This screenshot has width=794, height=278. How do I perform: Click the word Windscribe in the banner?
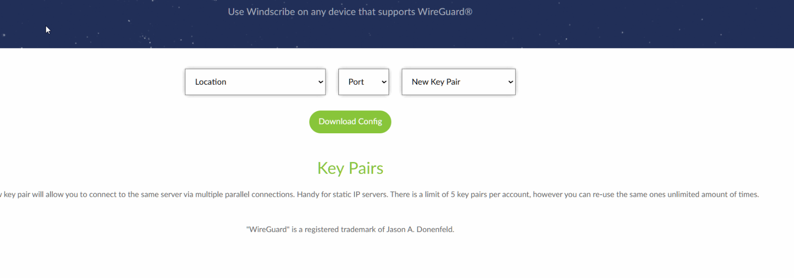coord(270,12)
